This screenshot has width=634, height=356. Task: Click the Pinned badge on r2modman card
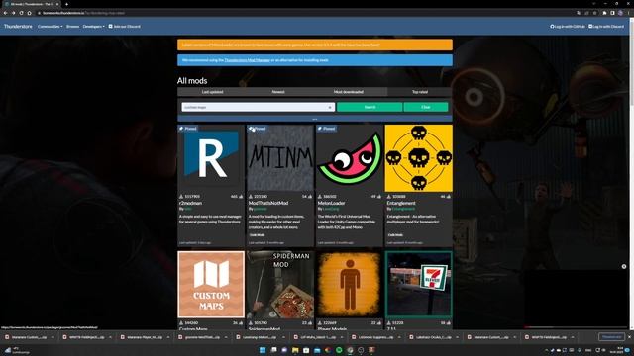[x=188, y=129]
